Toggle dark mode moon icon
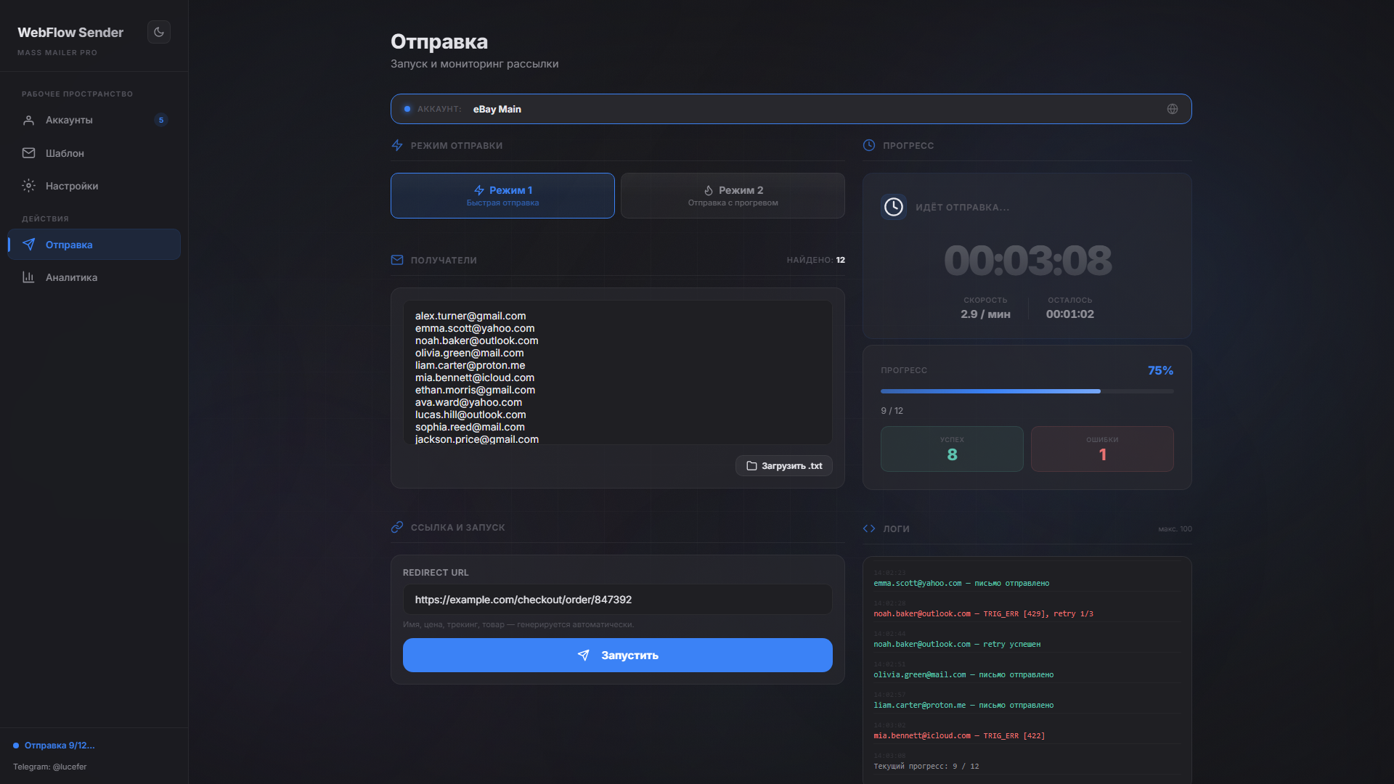 (x=159, y=32)
